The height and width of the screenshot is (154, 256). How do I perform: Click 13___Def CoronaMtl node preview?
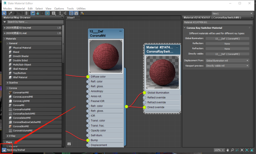pyautogui.click(x=106, y=56)
